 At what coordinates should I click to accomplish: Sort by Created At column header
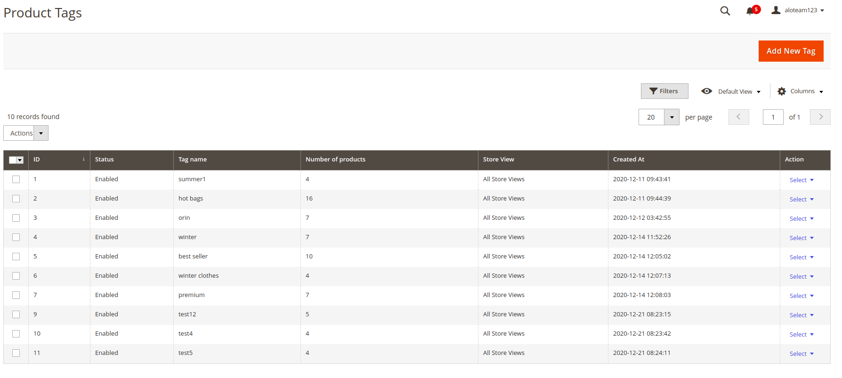pos(628,160)
